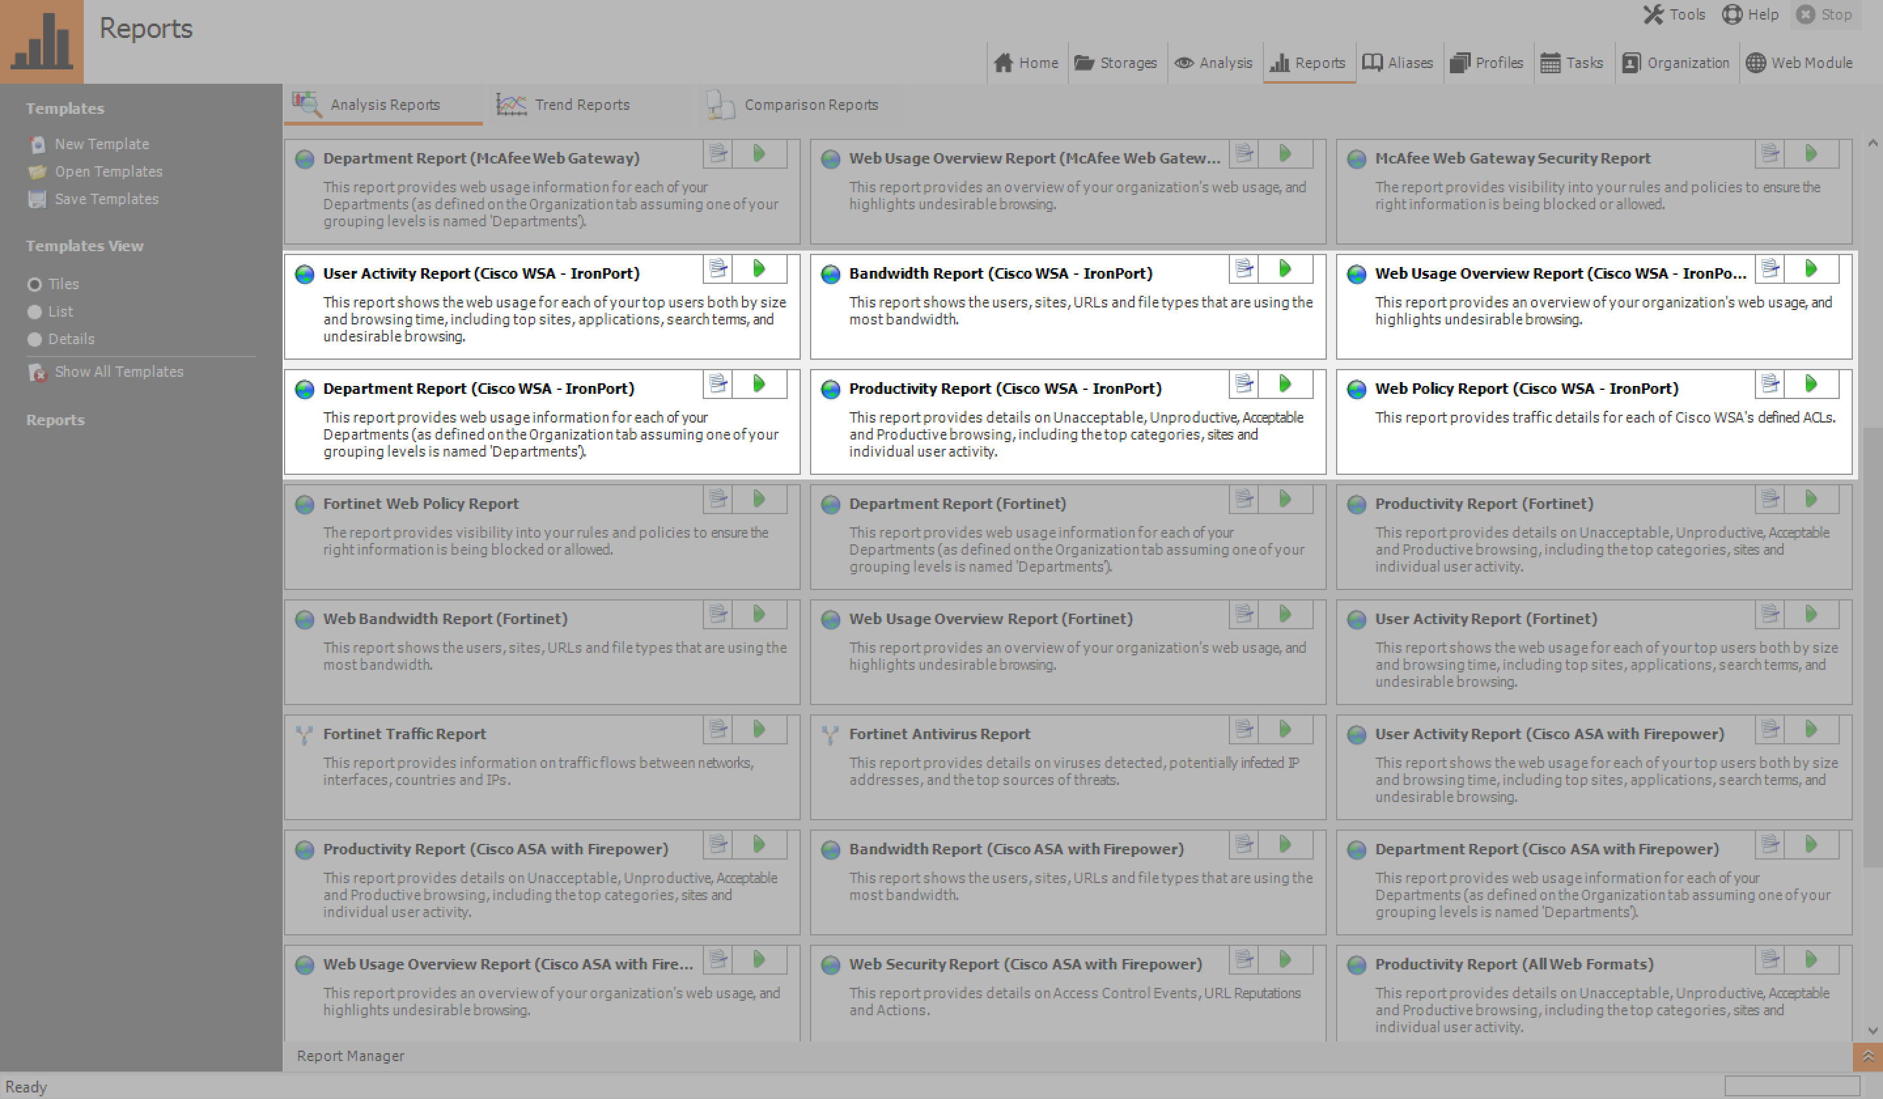1883x1099 pixels.
Task: Click the Fortinet Traffic Report fork icon
Action: tap(304, 735)
